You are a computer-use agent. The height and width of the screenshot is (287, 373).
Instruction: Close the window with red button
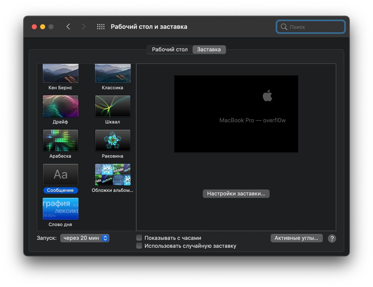pyautogui.click(x=34, y=27)
